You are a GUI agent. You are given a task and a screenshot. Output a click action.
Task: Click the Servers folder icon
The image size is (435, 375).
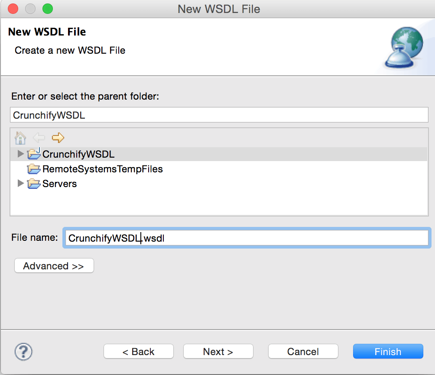(x=34, y=183)
